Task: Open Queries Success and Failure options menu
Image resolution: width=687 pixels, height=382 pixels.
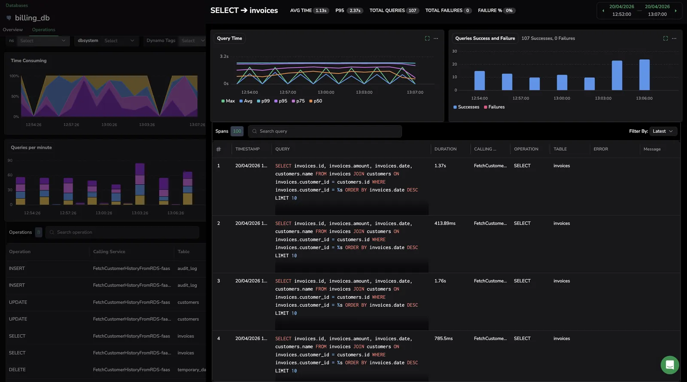Action: (x=674, y=38)
